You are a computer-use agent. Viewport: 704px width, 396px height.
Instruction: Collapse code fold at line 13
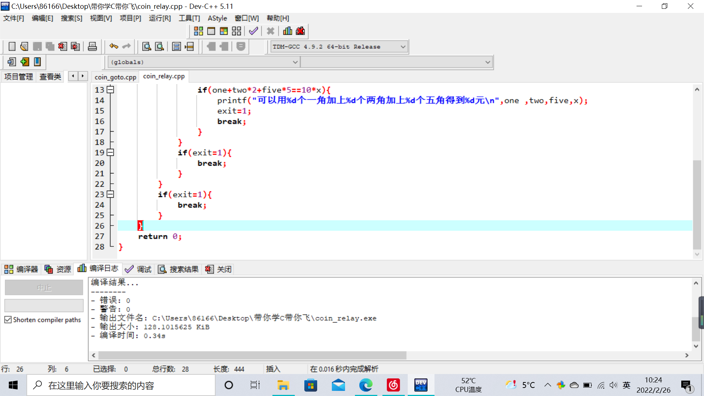tap(110, 89)
